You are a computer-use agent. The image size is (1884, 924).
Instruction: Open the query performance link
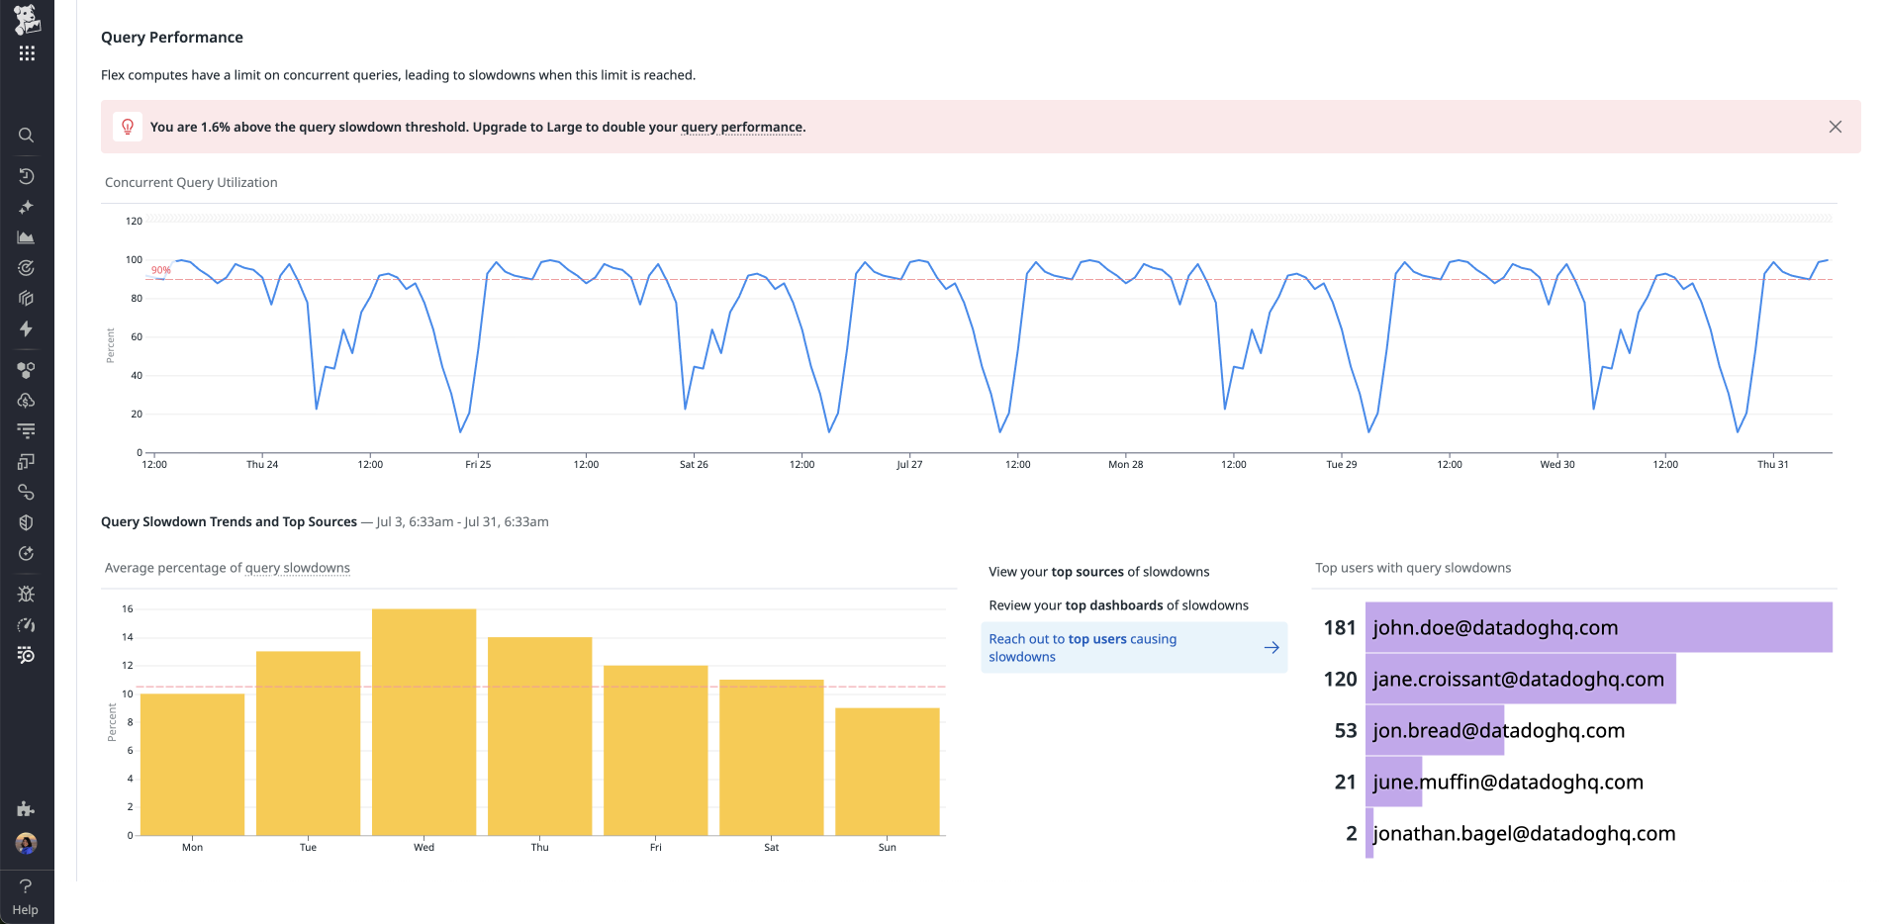tap(741, 127)
